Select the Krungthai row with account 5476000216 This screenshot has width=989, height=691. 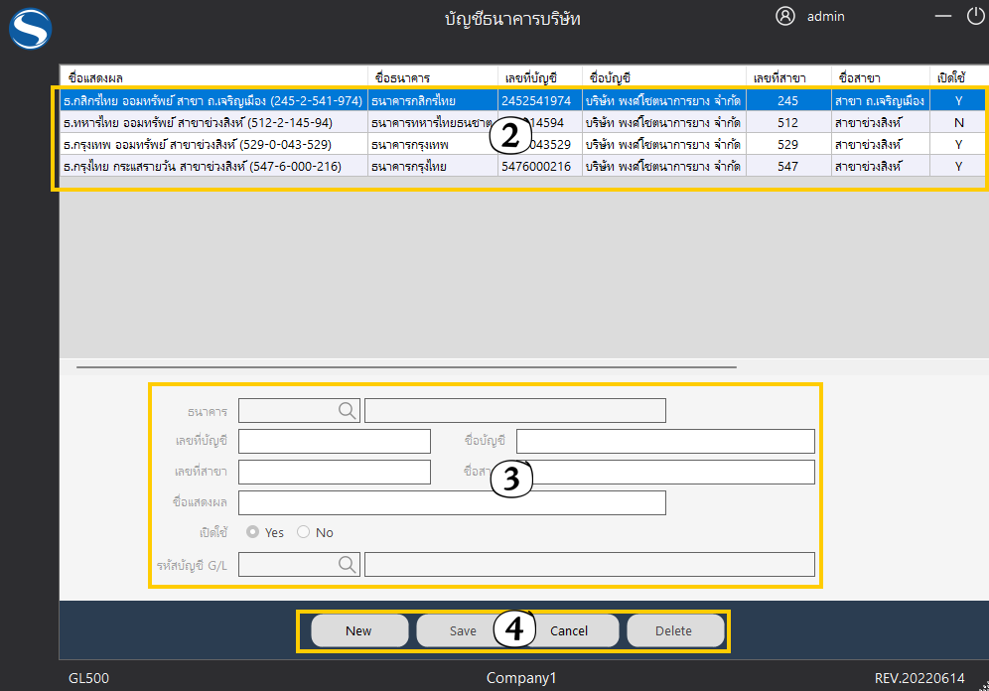pos(212,166)
